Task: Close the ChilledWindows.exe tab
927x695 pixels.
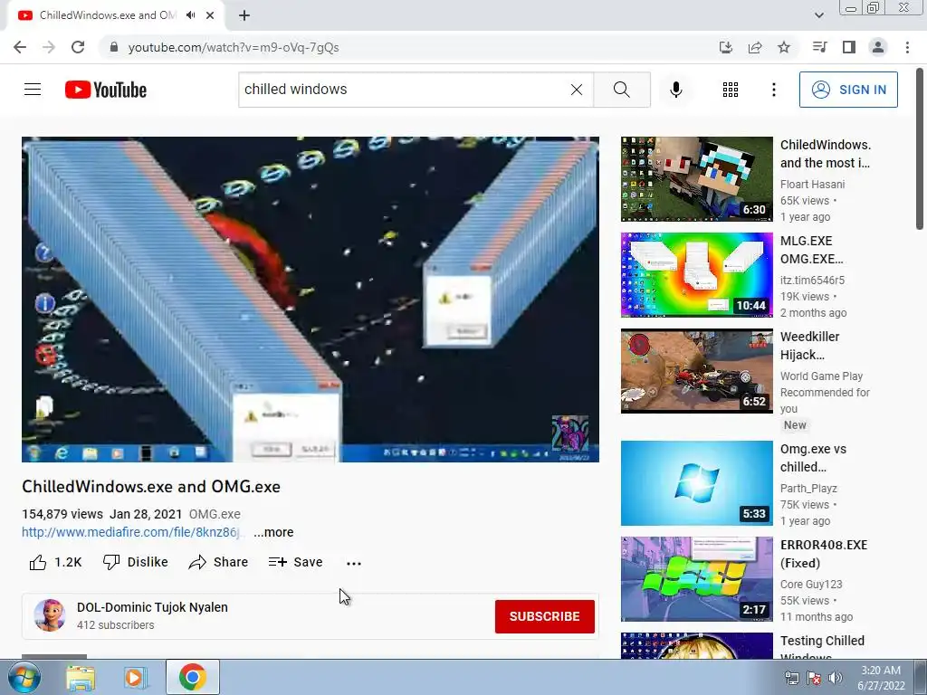Action: (x=210, y=15)
